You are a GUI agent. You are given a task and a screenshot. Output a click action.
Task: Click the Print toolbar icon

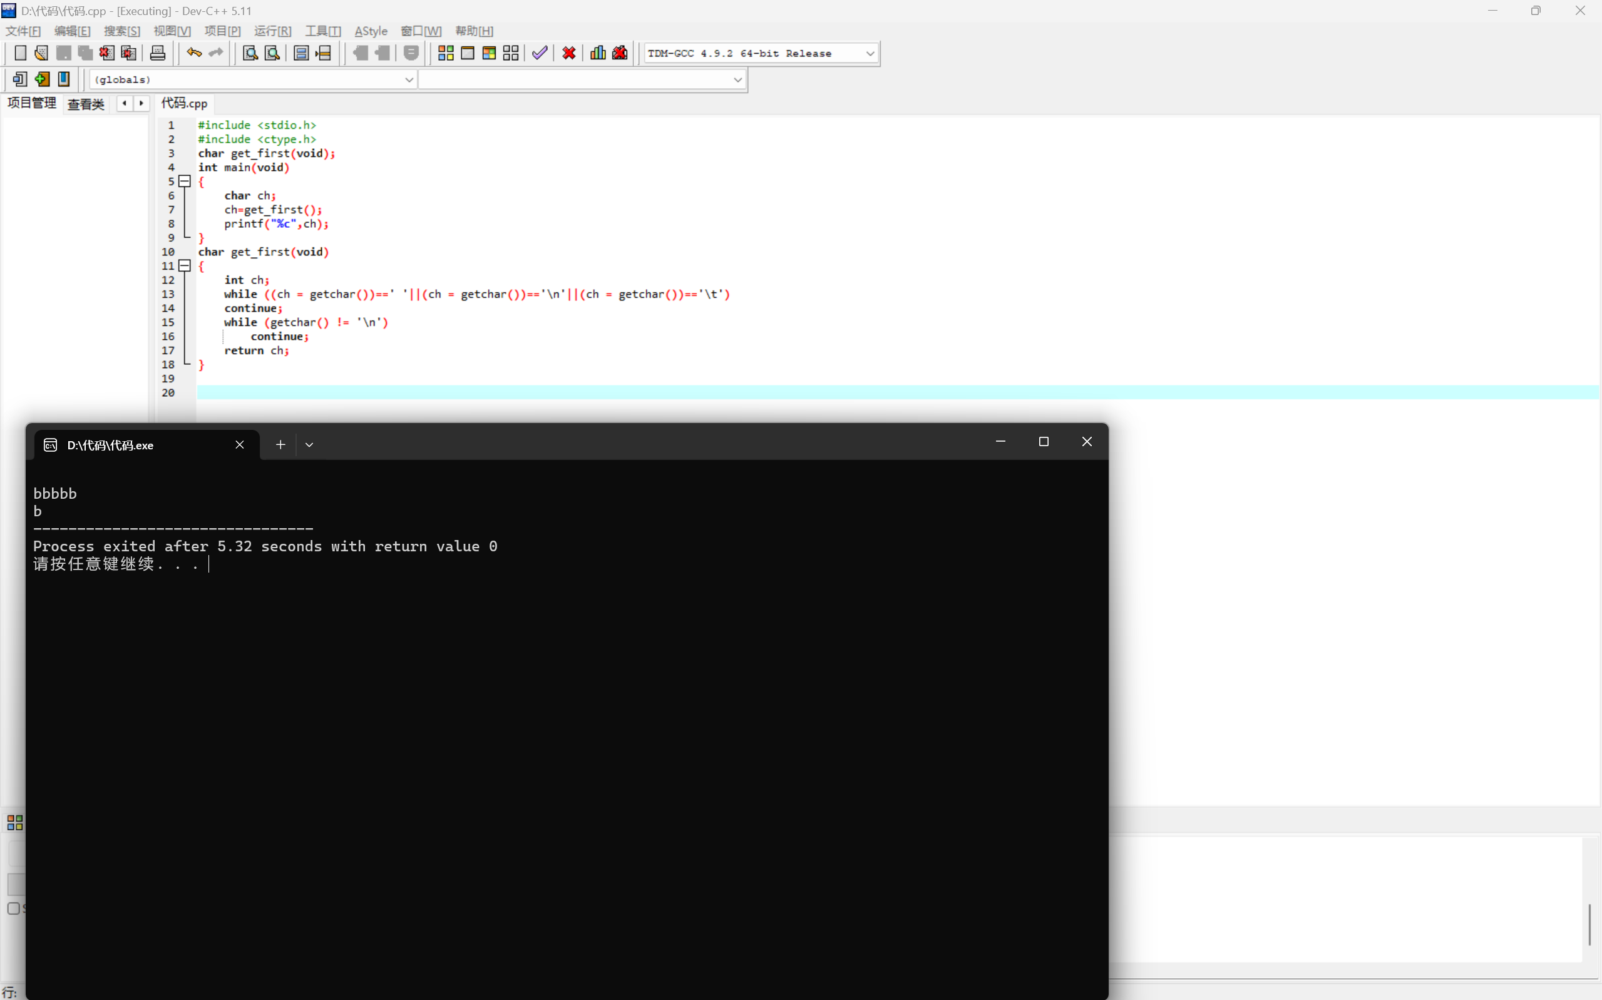[157, 53]
